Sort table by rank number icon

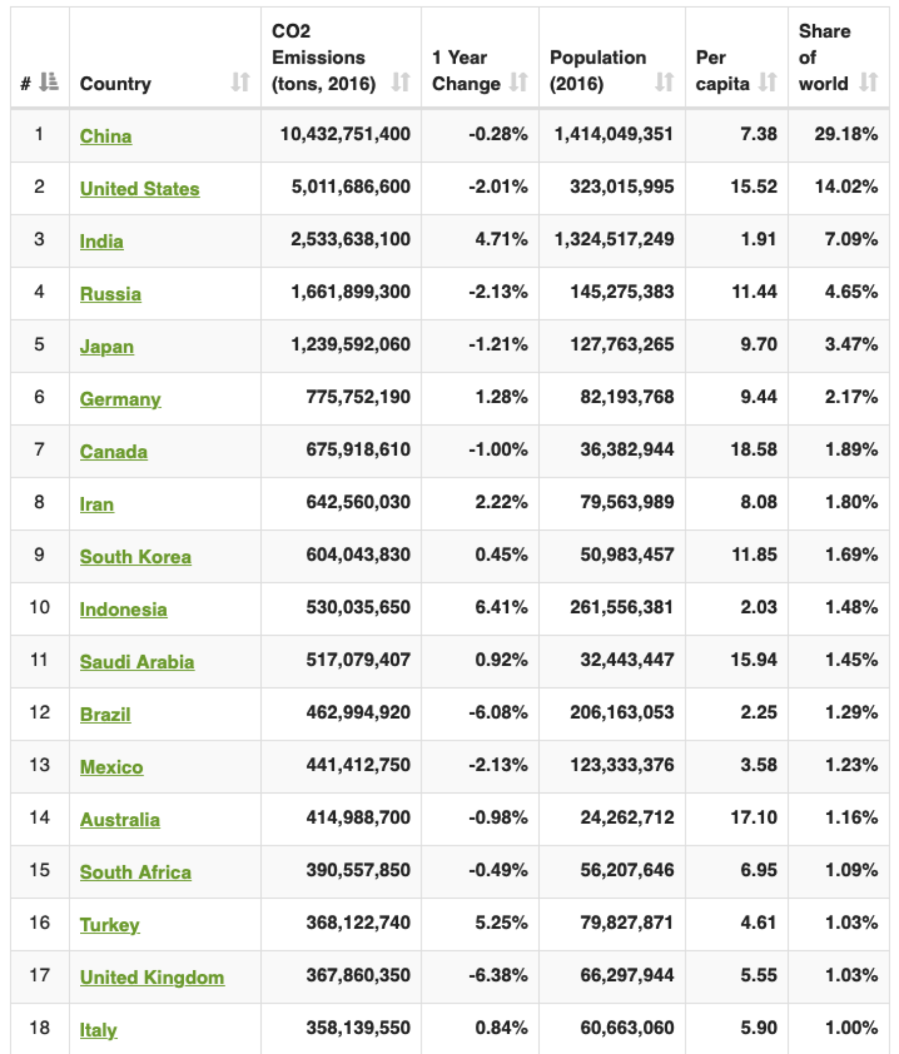tap(49, 82)
